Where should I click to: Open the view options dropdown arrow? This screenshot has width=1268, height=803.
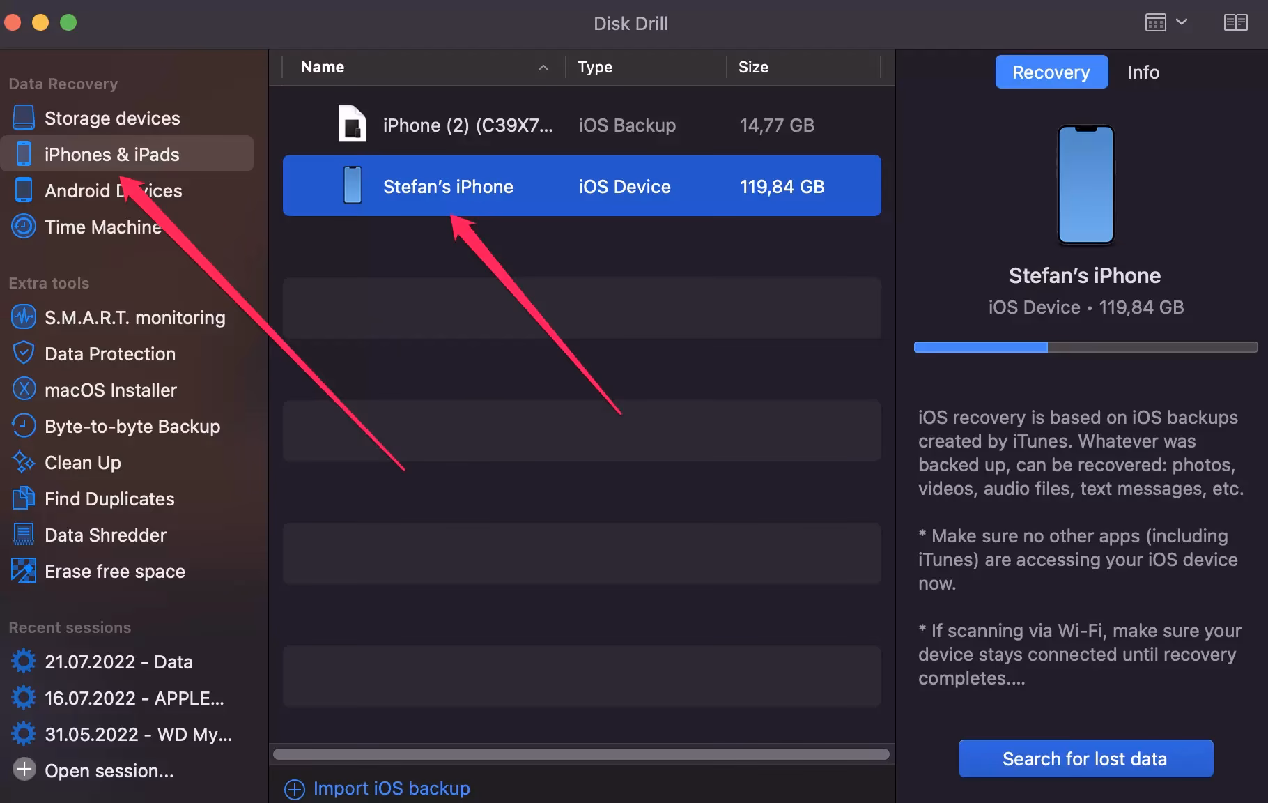click(x=1183, y=22)
